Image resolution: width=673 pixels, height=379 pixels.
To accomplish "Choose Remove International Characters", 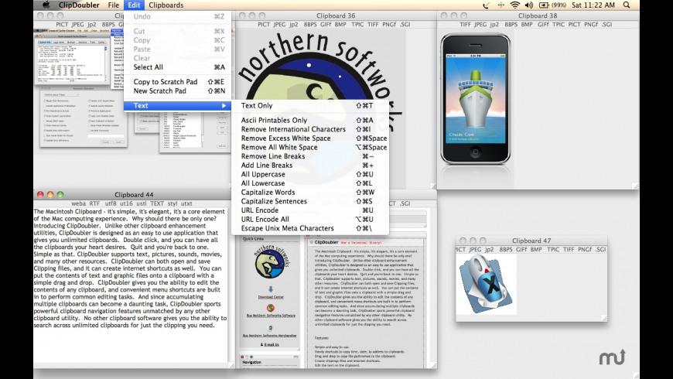I will [x=310, y=129].
